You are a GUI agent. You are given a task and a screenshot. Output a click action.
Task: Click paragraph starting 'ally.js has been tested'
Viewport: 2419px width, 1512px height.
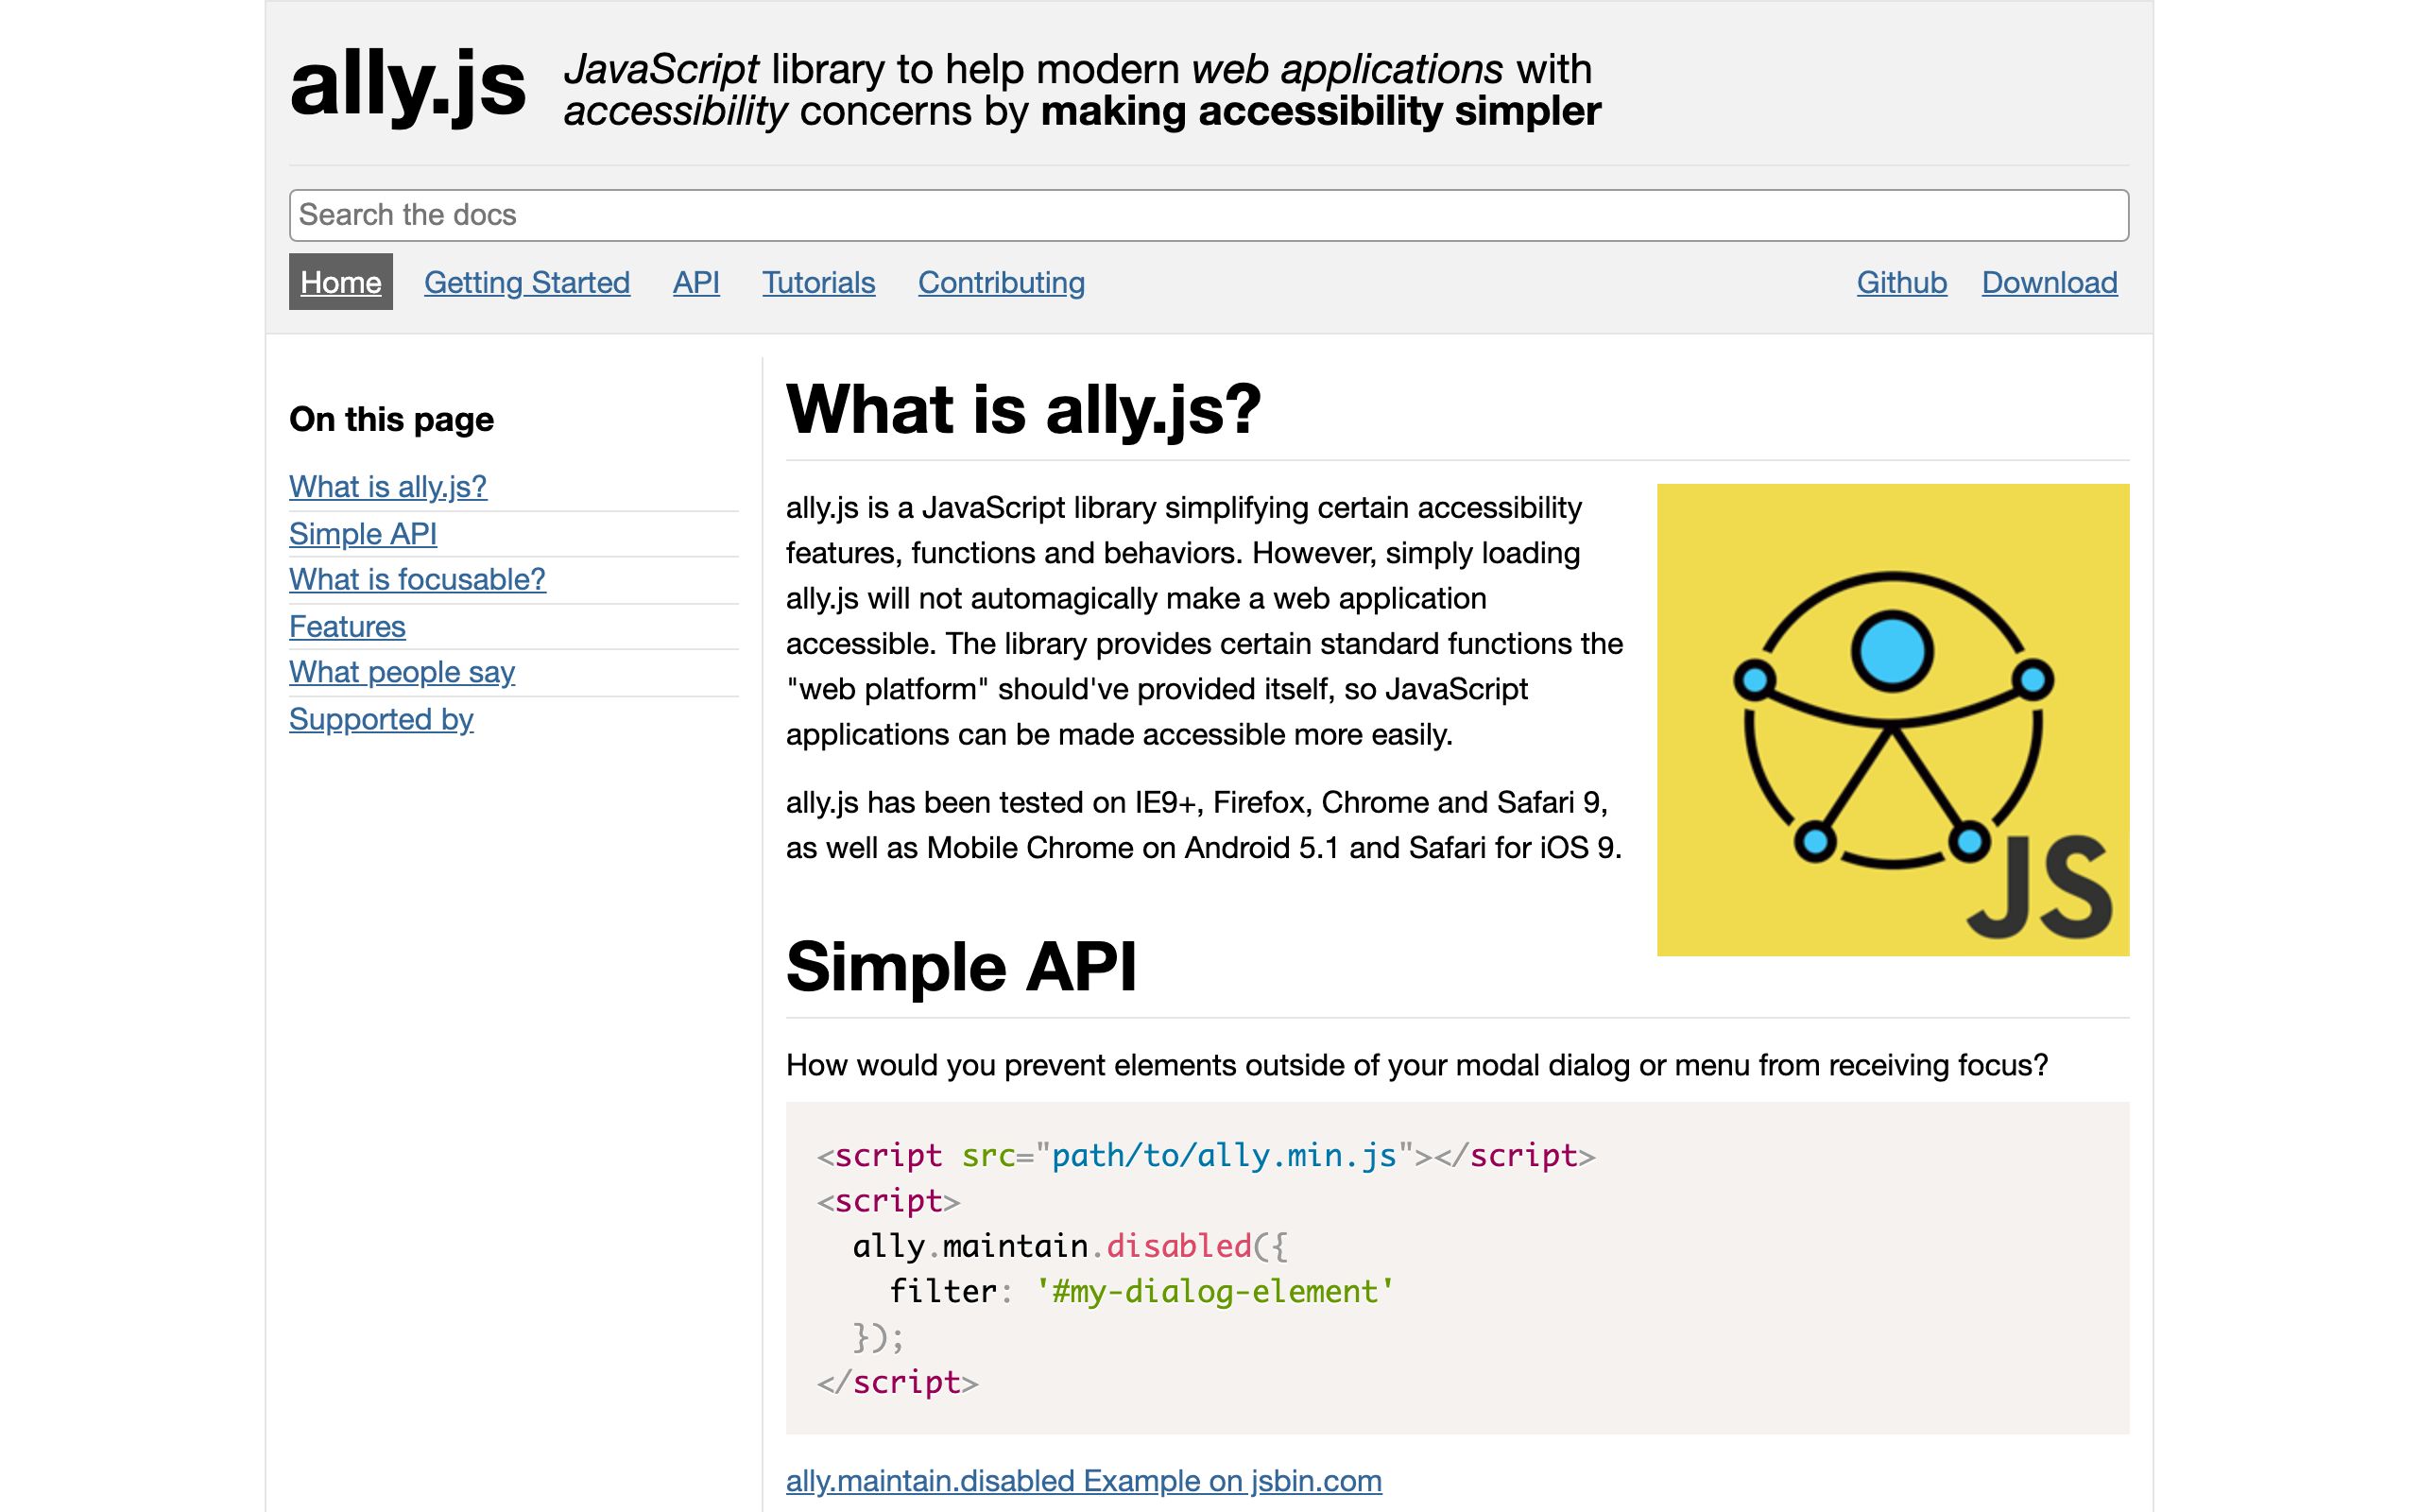[1204, 825]
